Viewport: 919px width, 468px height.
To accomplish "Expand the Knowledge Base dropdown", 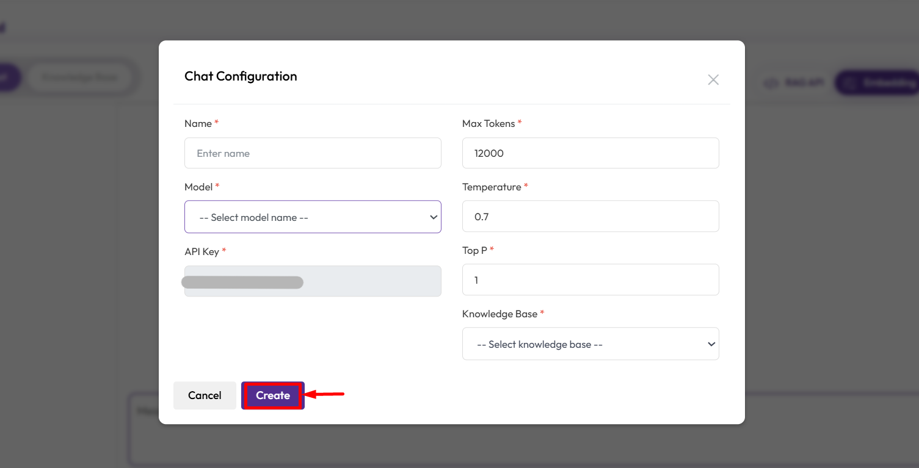I will [x=590, y=344].
